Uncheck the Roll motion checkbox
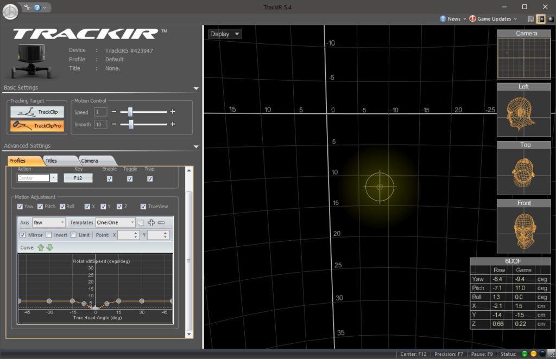Viewport: 556px width, 359px height. click(62, 207)
